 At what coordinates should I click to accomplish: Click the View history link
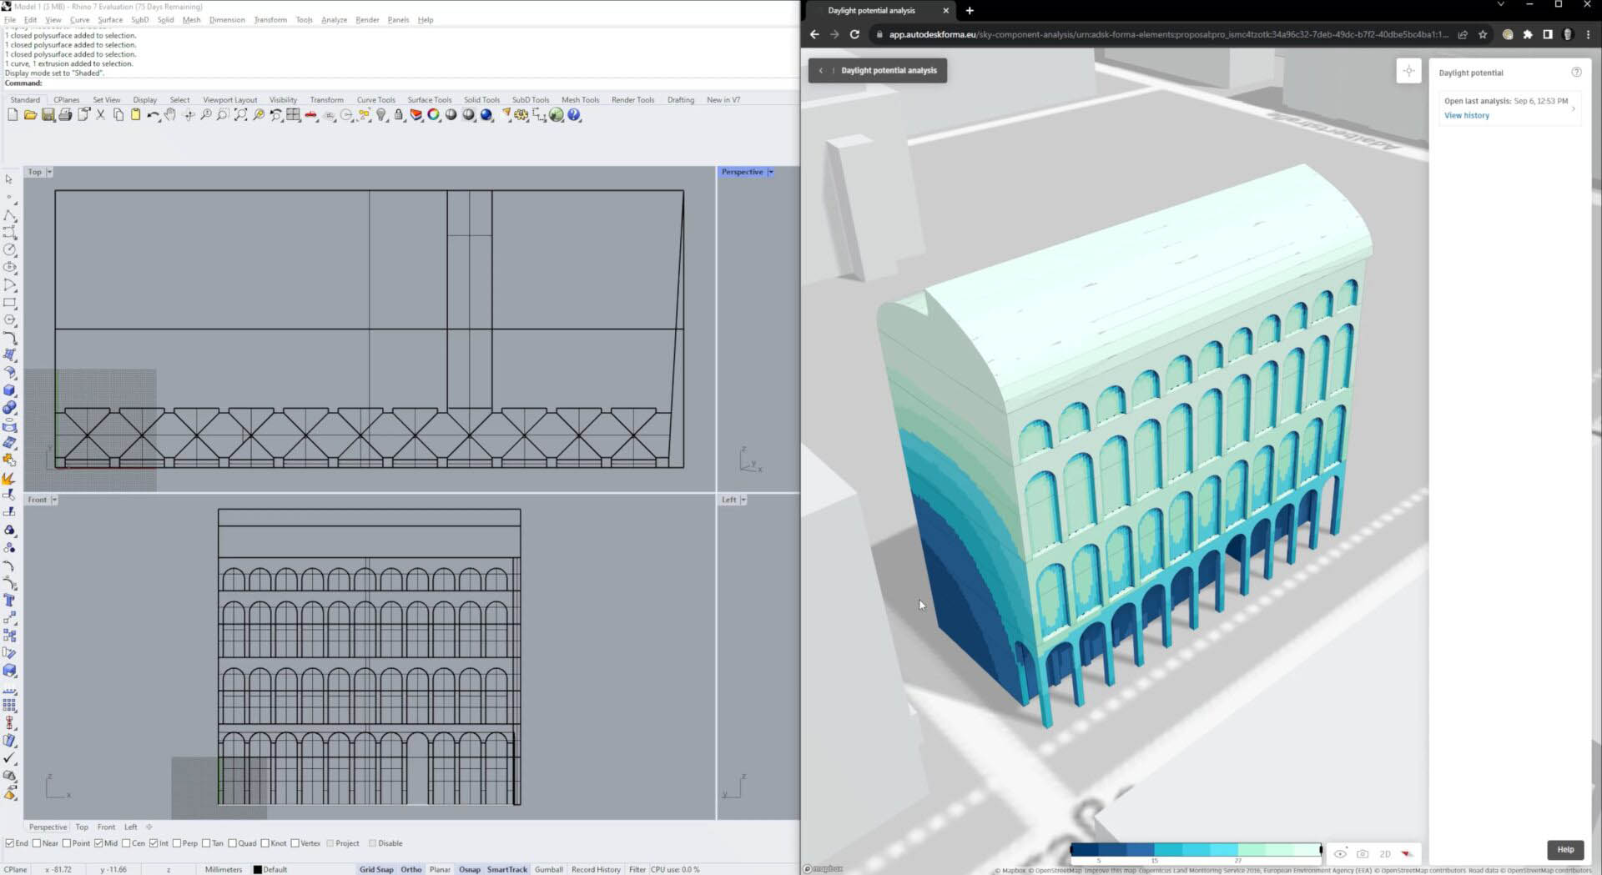coord(1466,115)
